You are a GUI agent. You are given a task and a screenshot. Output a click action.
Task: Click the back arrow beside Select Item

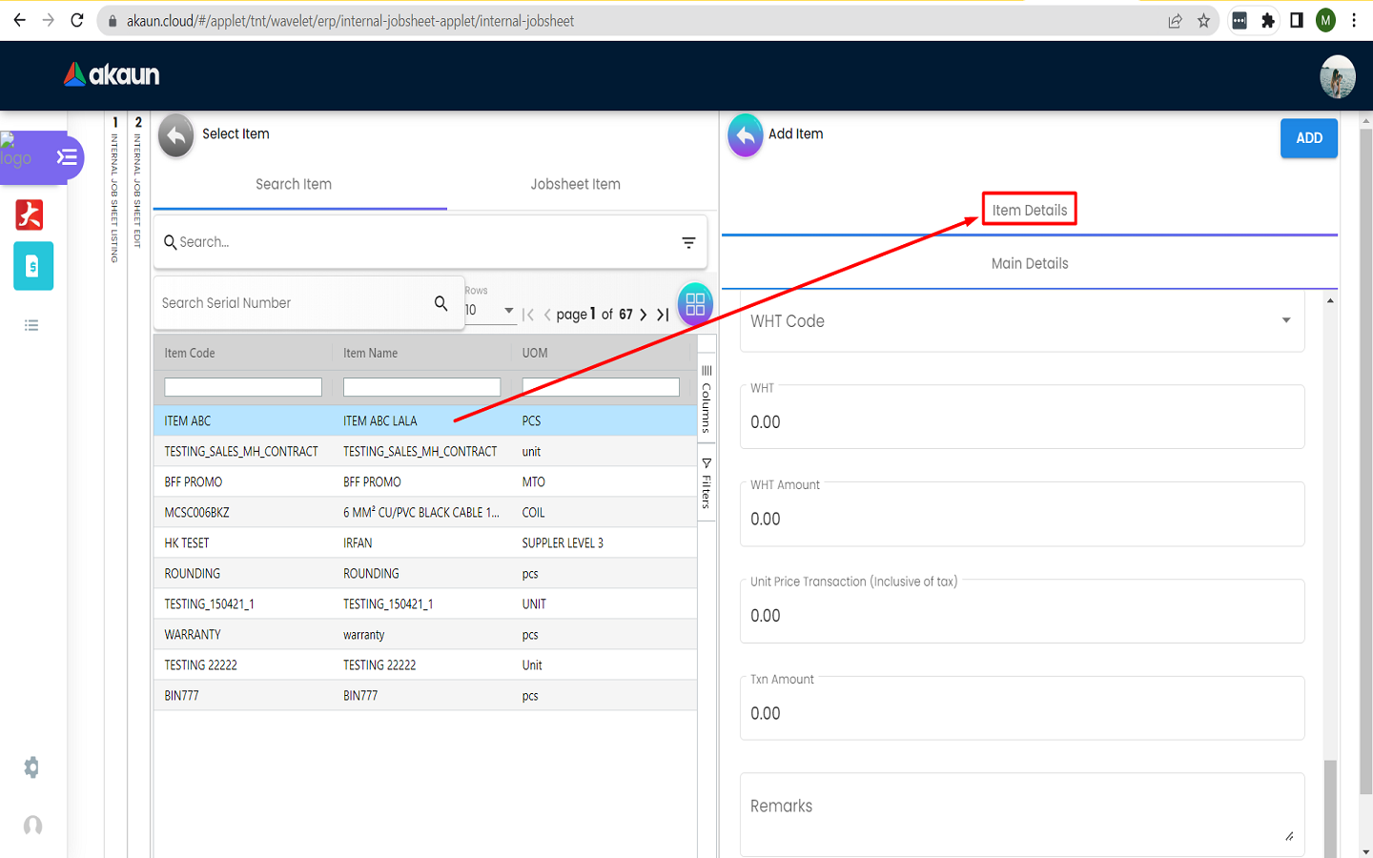[x=175, y=135]
